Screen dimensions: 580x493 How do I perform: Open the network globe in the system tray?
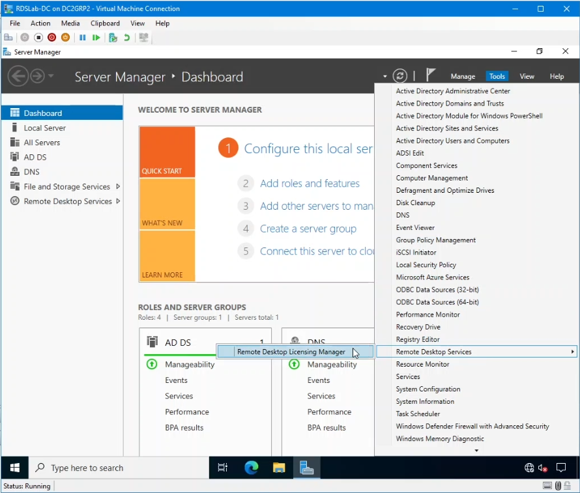point(529,468)
